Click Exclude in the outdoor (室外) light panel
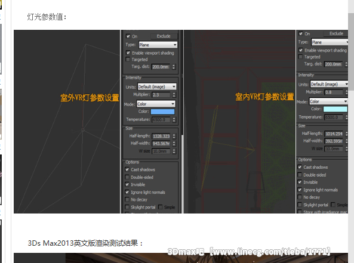354x263 pixels. (164, 36)
